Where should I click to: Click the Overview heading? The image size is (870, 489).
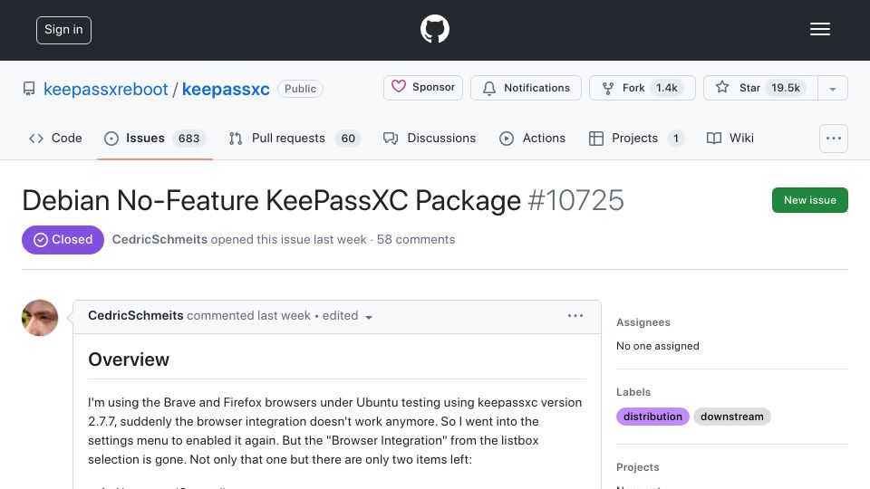(x=129, y=360)
